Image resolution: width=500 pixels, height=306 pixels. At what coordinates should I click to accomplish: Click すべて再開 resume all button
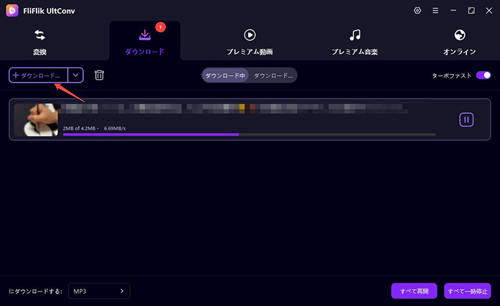tap(414, 291)
